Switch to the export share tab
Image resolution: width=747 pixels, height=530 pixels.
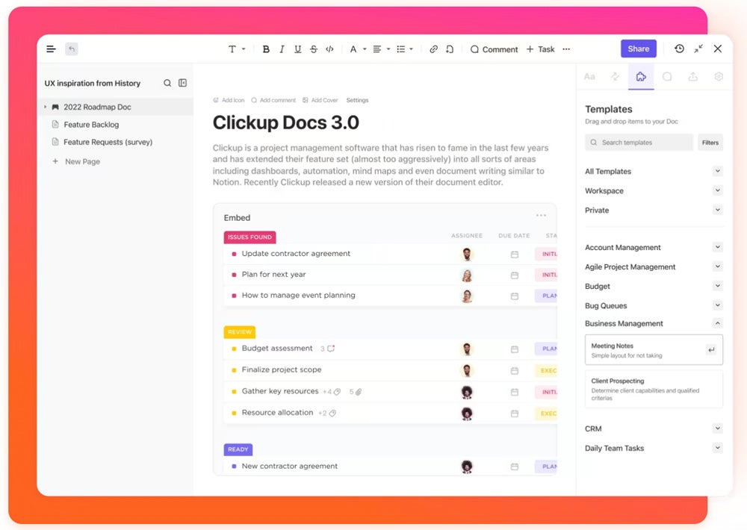tap(692, 77)
